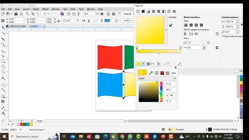Select the Polygon tool
This screenshot has width=249, height=140.
pos(3,72)
